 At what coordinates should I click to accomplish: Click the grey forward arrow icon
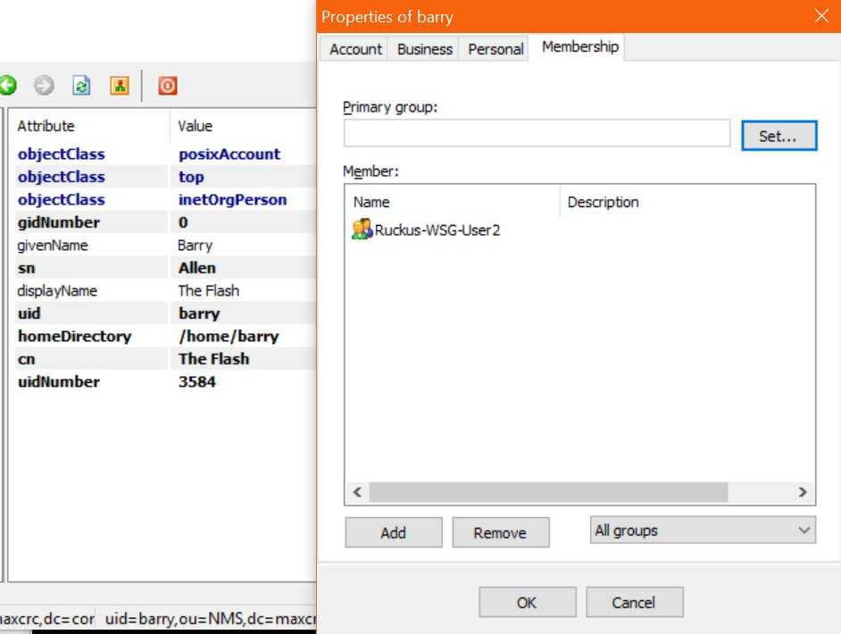tap(44, 86)
